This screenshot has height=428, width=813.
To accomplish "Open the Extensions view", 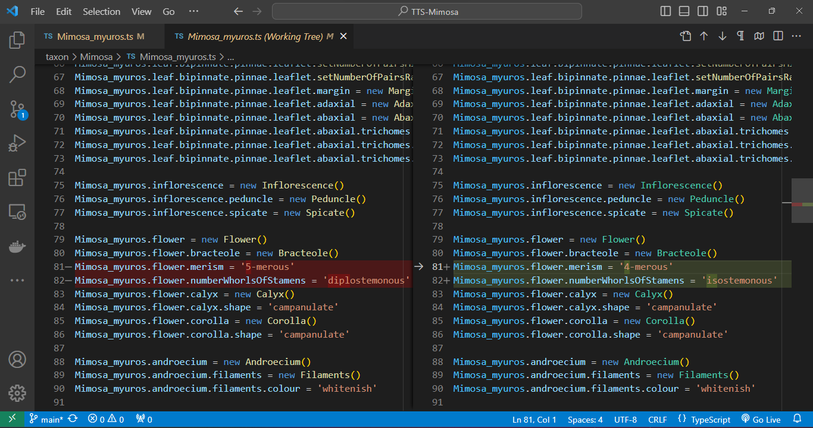I will pos(17,178).
